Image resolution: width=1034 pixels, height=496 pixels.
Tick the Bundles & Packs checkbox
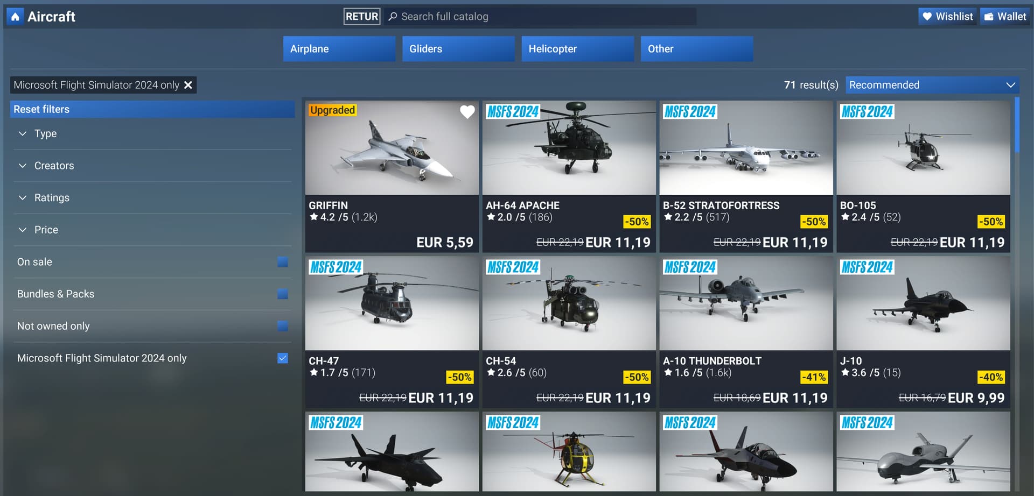click(283, 294)
